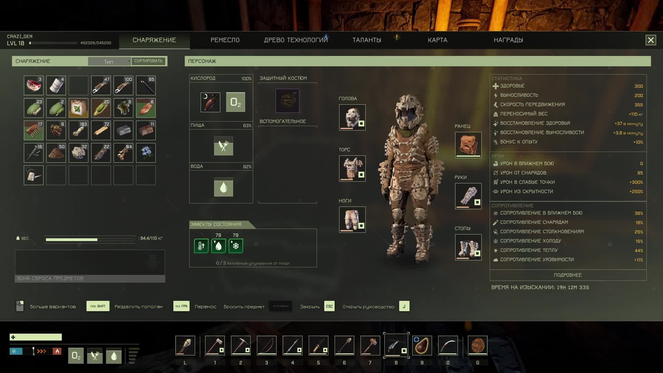Open the Type sort dropdown
Viewport: 663px width, 373px height.
[x=109, y=61]
